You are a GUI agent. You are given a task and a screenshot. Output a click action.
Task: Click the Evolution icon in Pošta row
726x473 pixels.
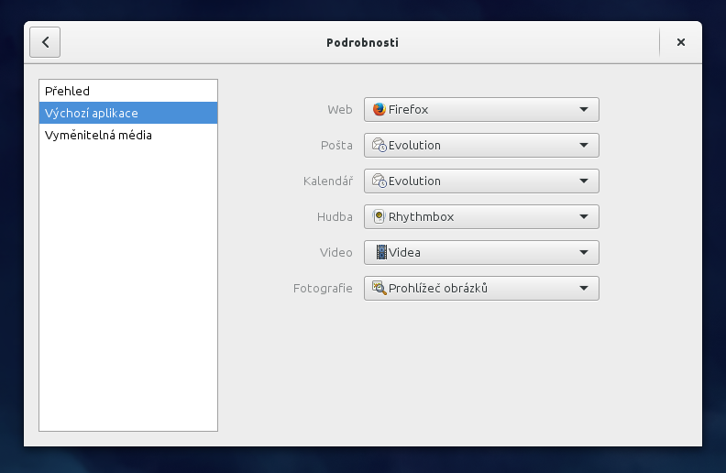379,145
